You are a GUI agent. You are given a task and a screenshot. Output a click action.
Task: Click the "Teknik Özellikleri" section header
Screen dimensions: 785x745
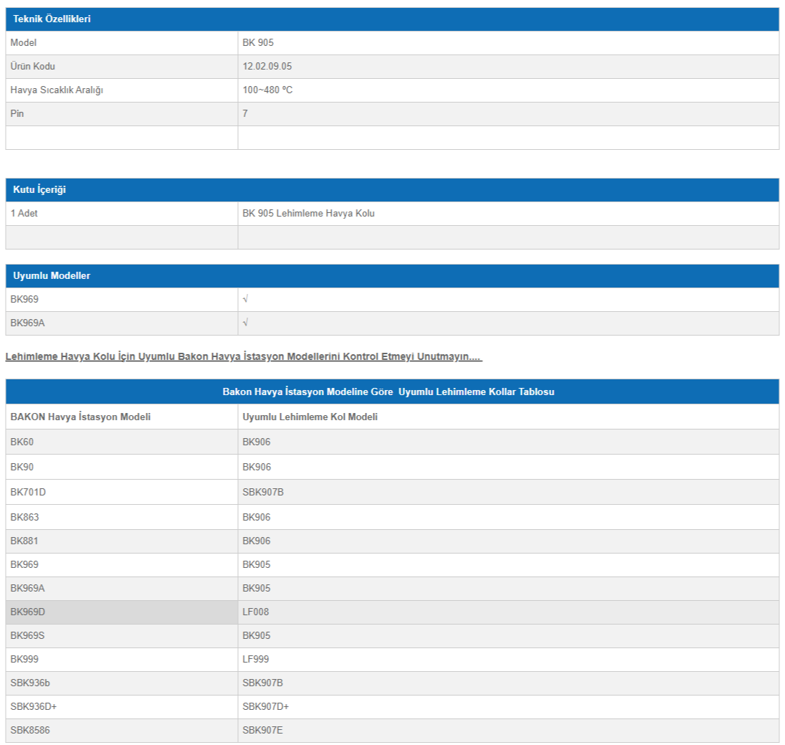(392, 19)
